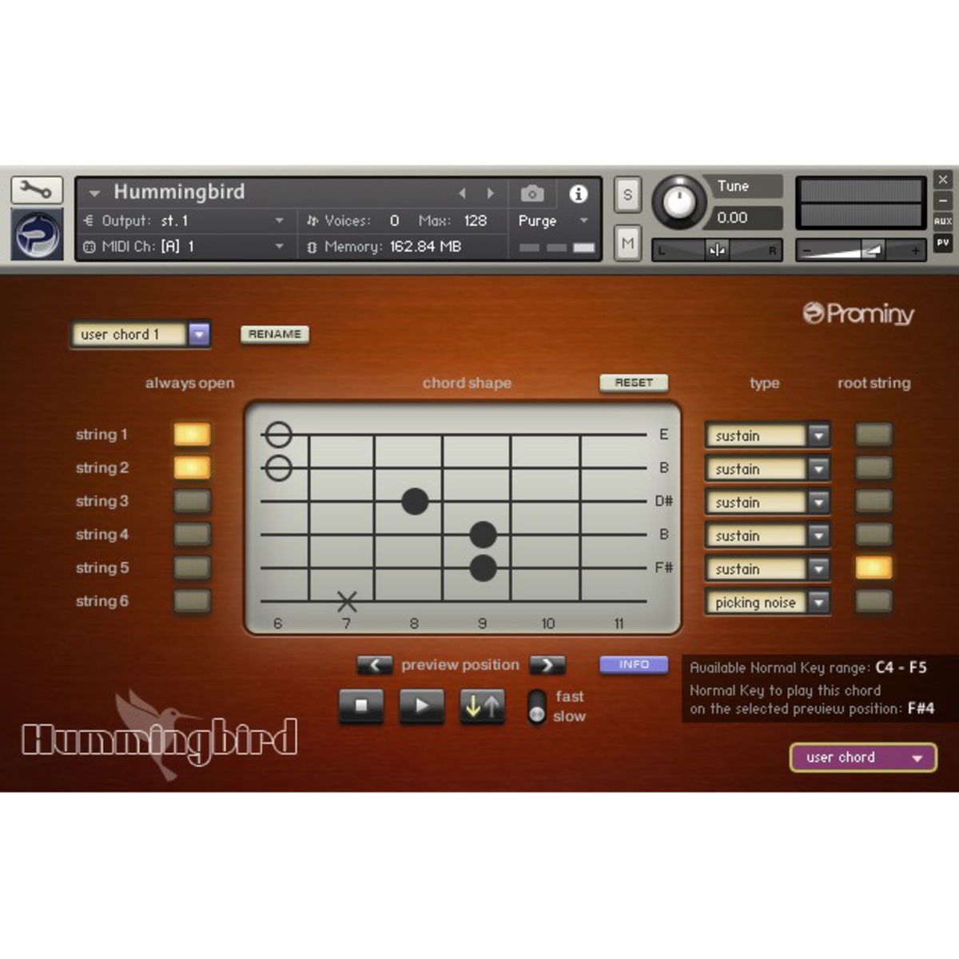Adjust the pan slider between L and R
Image resolution: width=959 pixels, height=959 pixels.
717,250
